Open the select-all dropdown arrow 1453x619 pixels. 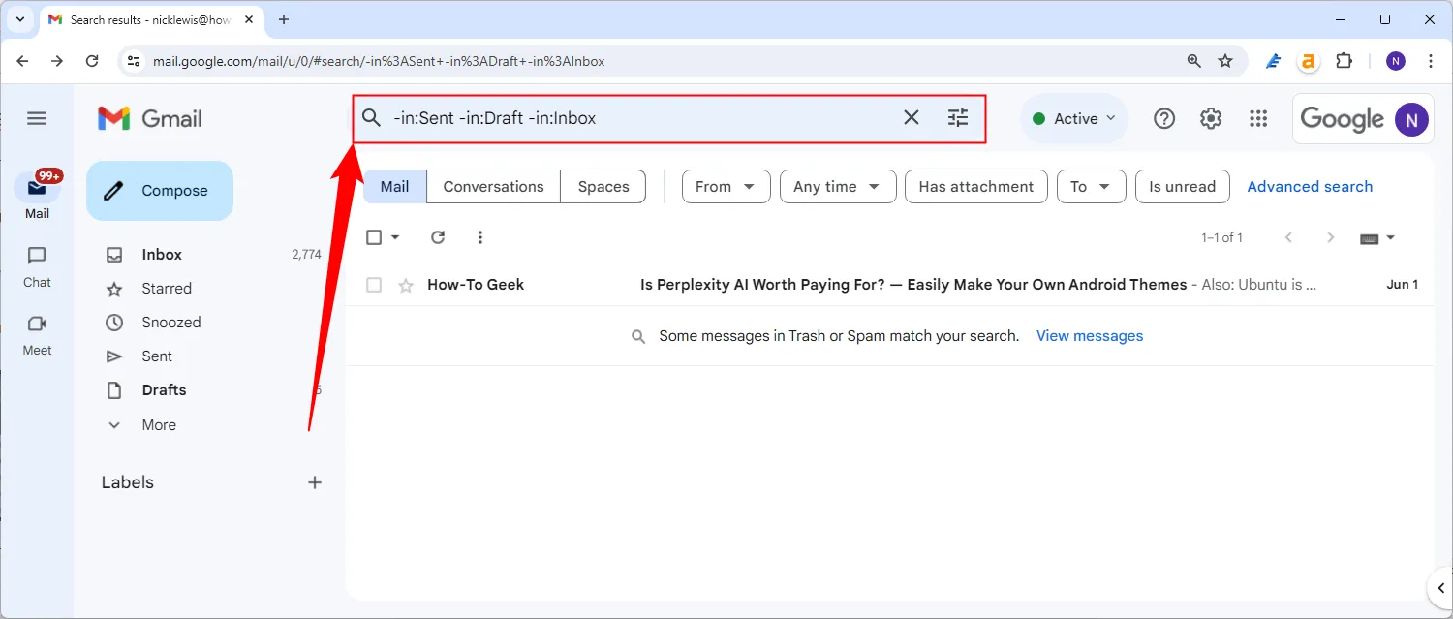[395, 237]
